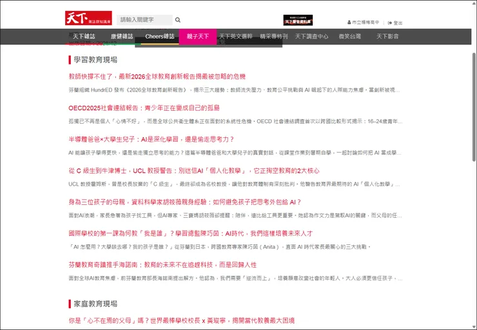Viewport: 477px width, 330px height.
Task: Click the 天下 red logo
Action: 88,18
